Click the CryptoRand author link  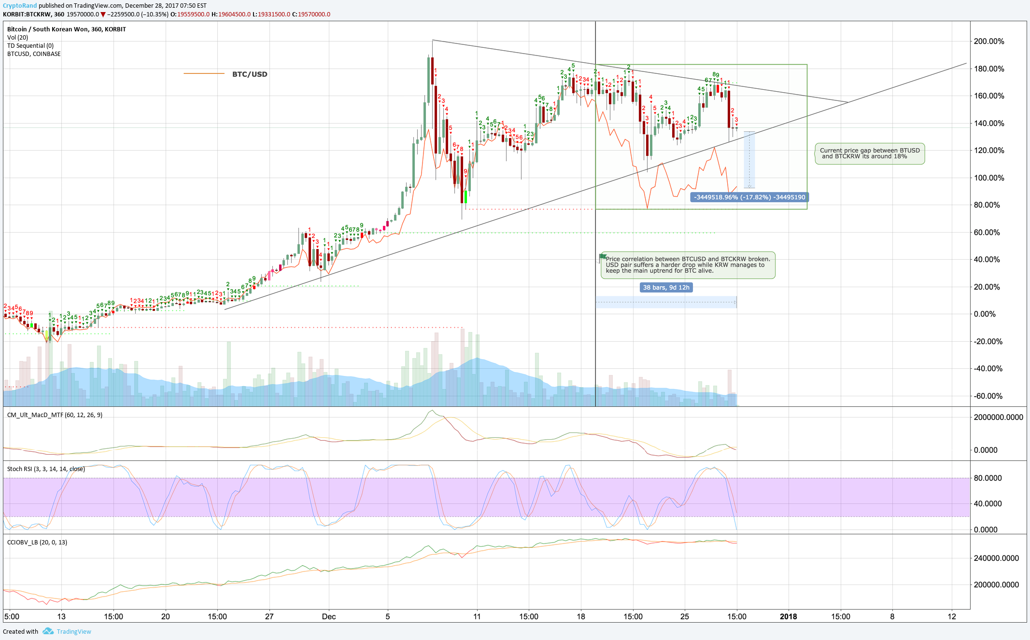tap(19, 6)
